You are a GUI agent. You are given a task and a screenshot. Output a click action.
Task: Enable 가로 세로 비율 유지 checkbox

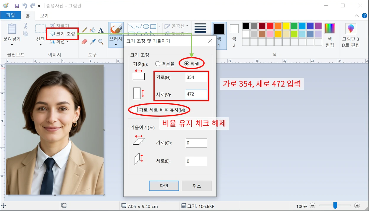(135, 109)
